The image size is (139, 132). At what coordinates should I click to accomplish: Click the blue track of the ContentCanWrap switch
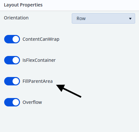click(x=8, y=39)
